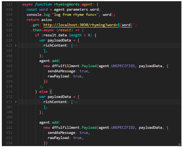Click 'richContent' key on line 125
Screen dimensions: 182x147
click(x=55, y=46)
